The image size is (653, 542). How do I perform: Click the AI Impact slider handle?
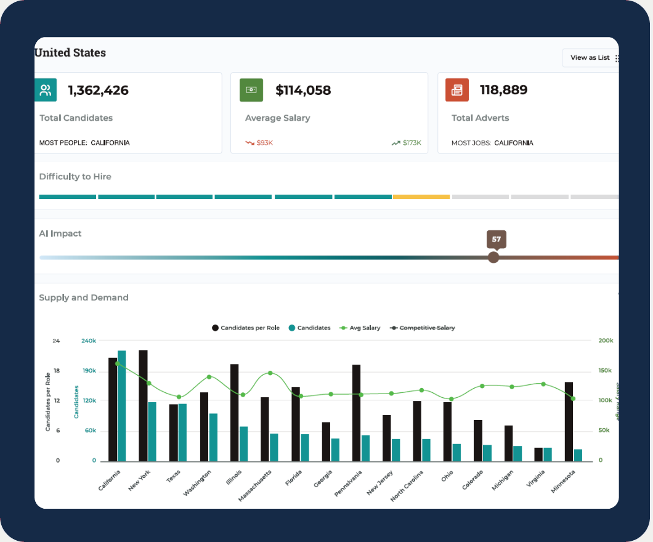pos(493,257)
